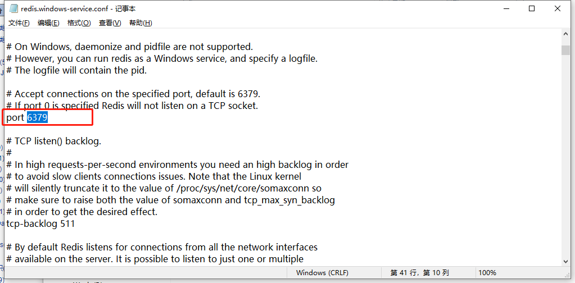Click the "# TCP listen() backlog." comment line
This screenshot has width=575, height=283.
point(53,141)
